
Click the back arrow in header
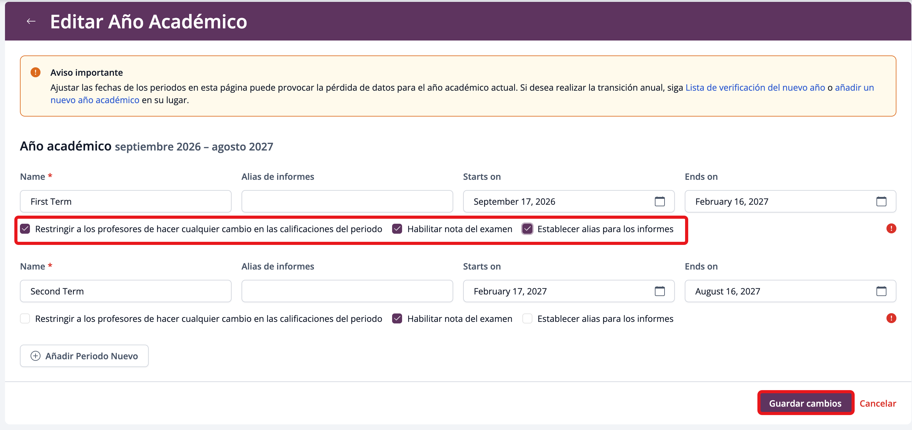pos(31,21)
